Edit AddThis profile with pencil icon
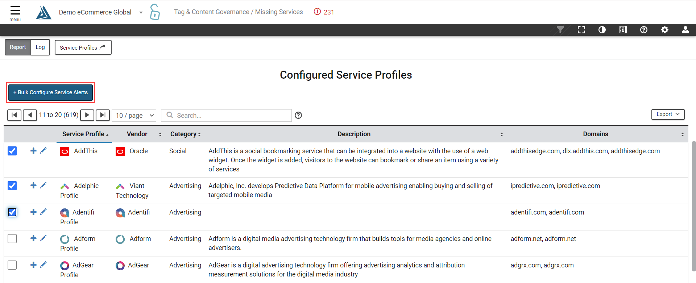Viewport: 696px width, 283px height. click(x=43, y=151)
